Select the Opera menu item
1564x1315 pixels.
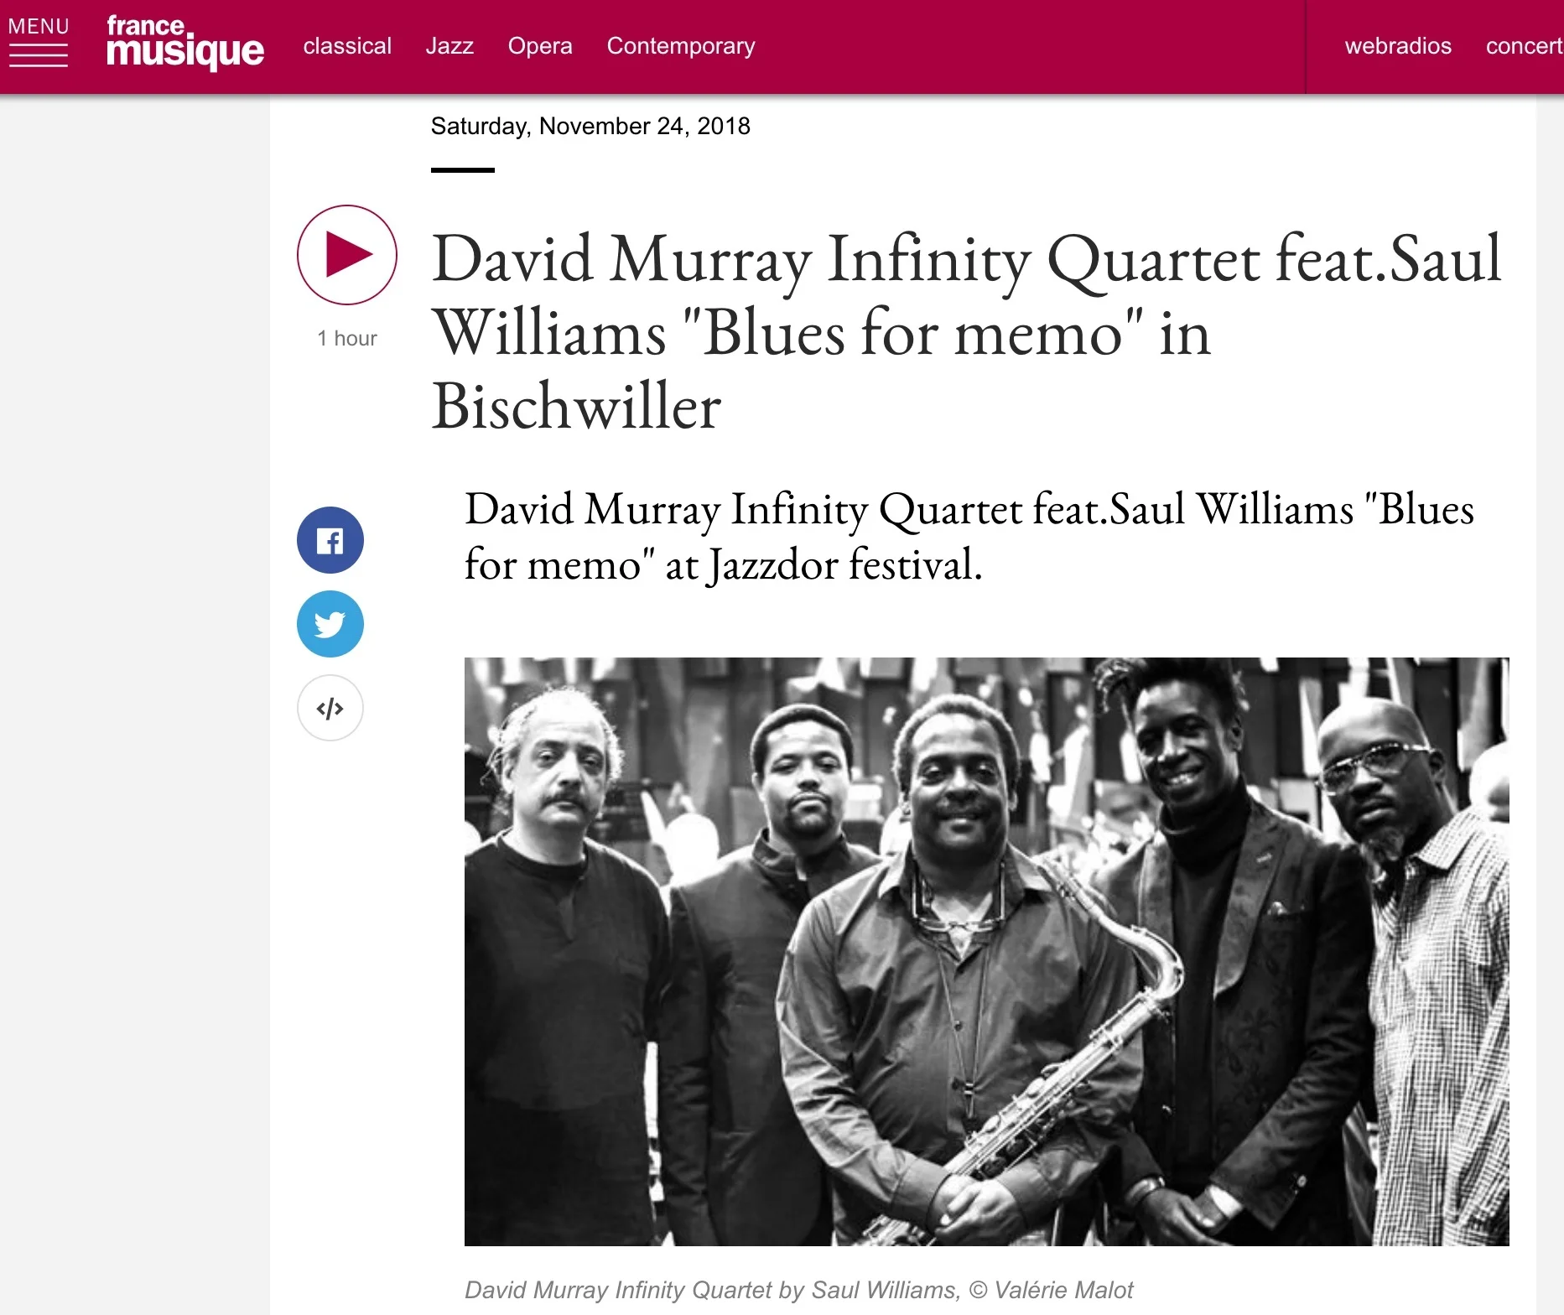(540, 47)
